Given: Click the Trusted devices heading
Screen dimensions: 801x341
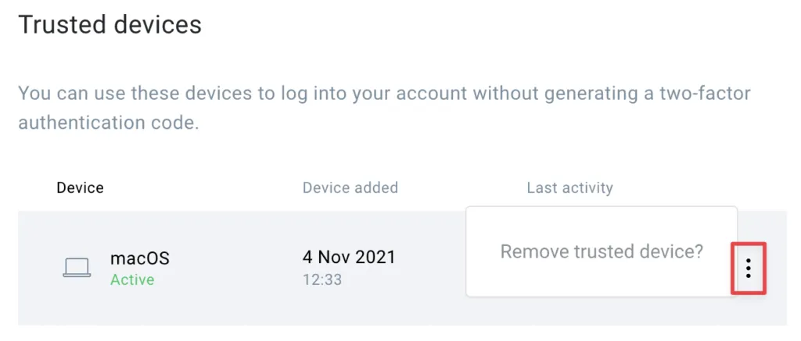Looking at the screenshot, I should (110, 24).
